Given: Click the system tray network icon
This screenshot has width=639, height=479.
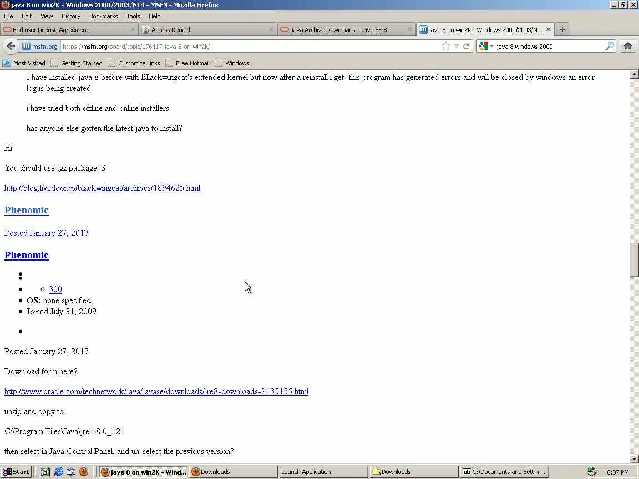Looking at the screenshot, I should [592, 472].
